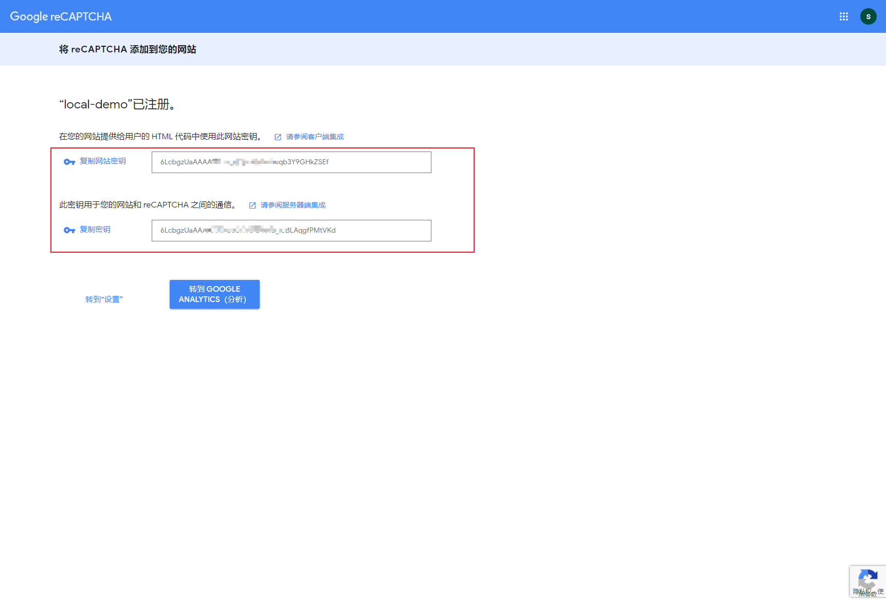Screen dimensions: 886x604
Task: Click the text 此密钥用于您的网站和 reCAPTCHA 之间的通信。
Action: coord(149,205)
